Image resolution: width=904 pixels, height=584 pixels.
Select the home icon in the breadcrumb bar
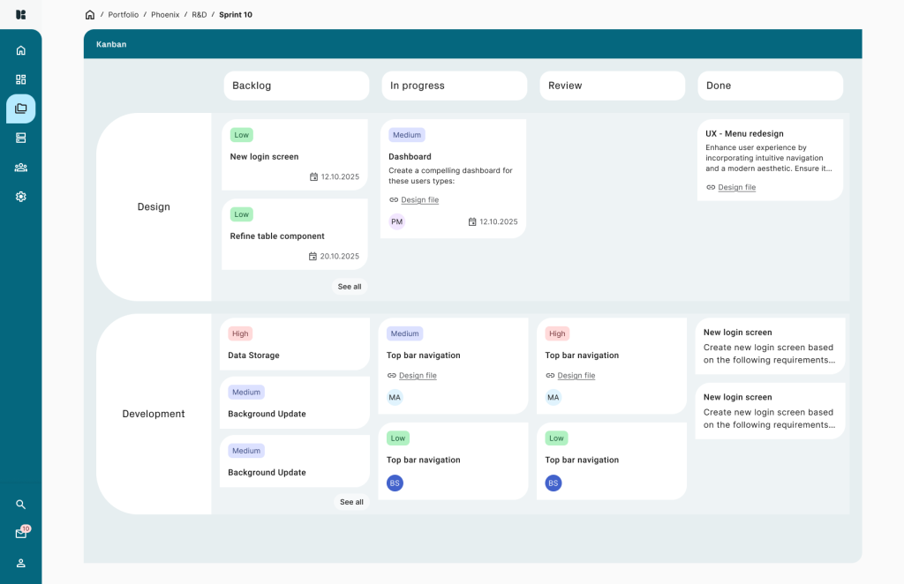(x=89, y=14)
